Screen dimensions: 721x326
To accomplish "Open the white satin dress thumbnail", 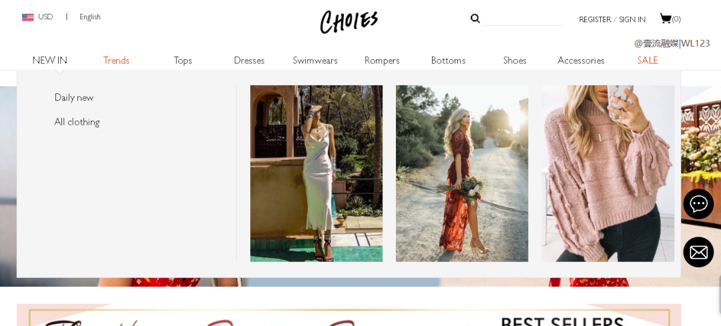I will (316, 173).
